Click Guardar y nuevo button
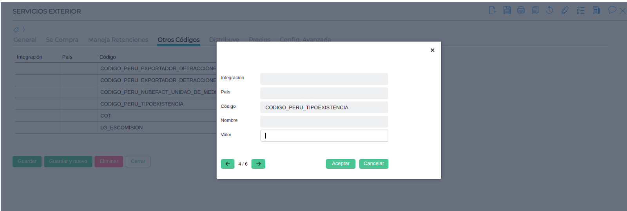 [68, 162]
